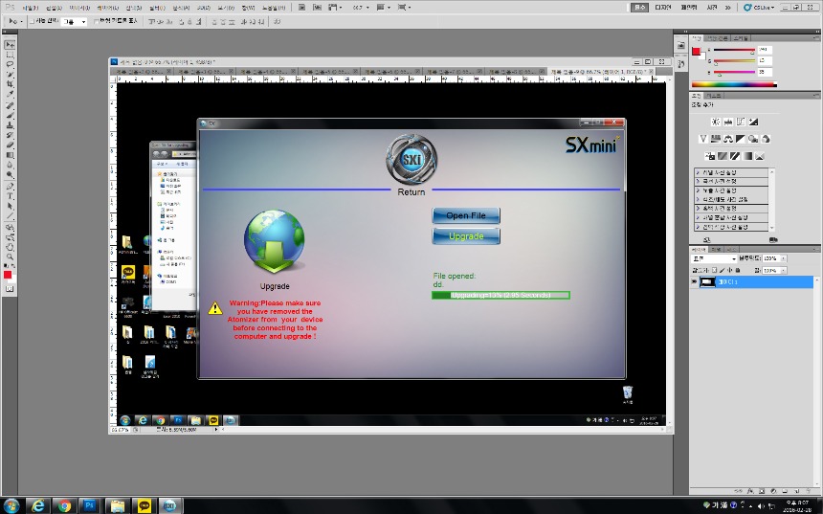The height and width of the screenshot is (514, 823).
Task: Select the Path Selection tool
Action: click(10, 207)
